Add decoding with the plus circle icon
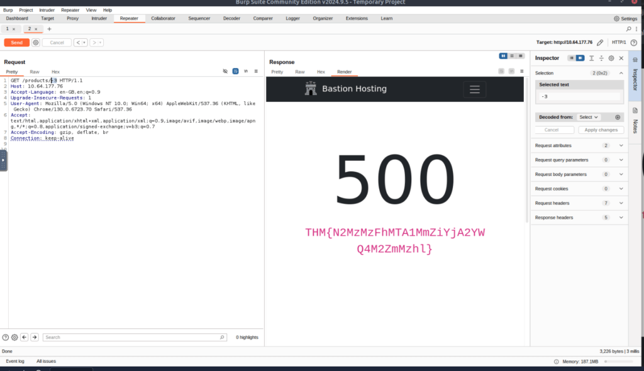 click(618, 117)
